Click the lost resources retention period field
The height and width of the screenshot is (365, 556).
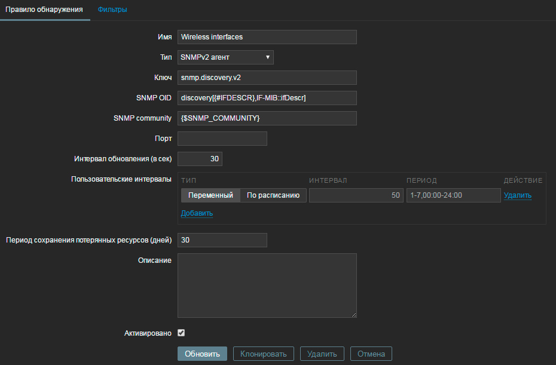222,240
